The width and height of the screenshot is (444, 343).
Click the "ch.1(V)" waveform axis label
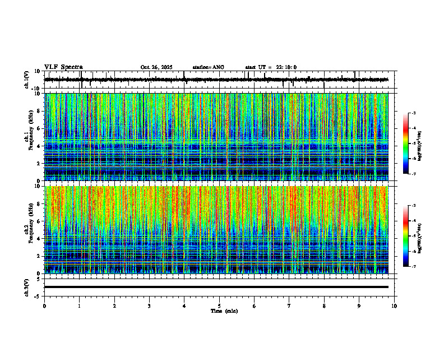tap(27, 80)
